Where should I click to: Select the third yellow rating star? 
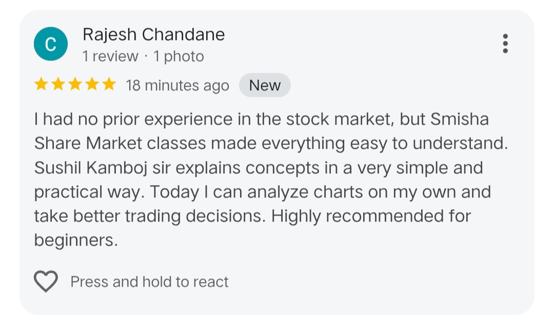75,85
